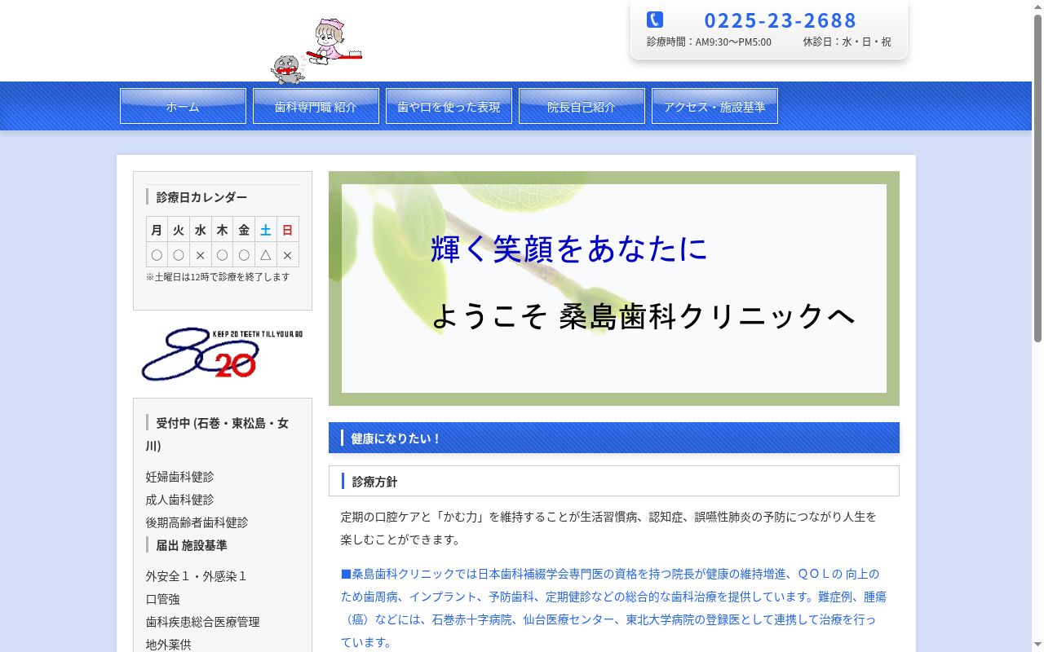
Task: Click 後期高齢者歯科健診 in sidebar
Action: pyautogui.click(x=197, y=522)
